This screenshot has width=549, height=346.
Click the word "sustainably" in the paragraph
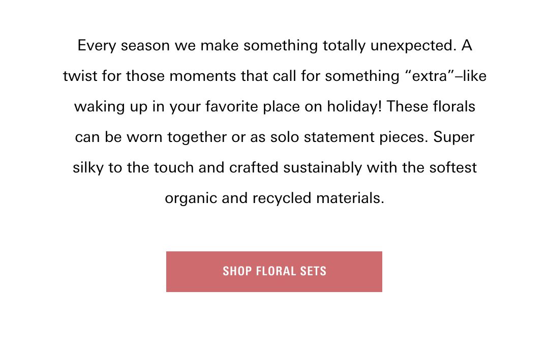point(323,168)
